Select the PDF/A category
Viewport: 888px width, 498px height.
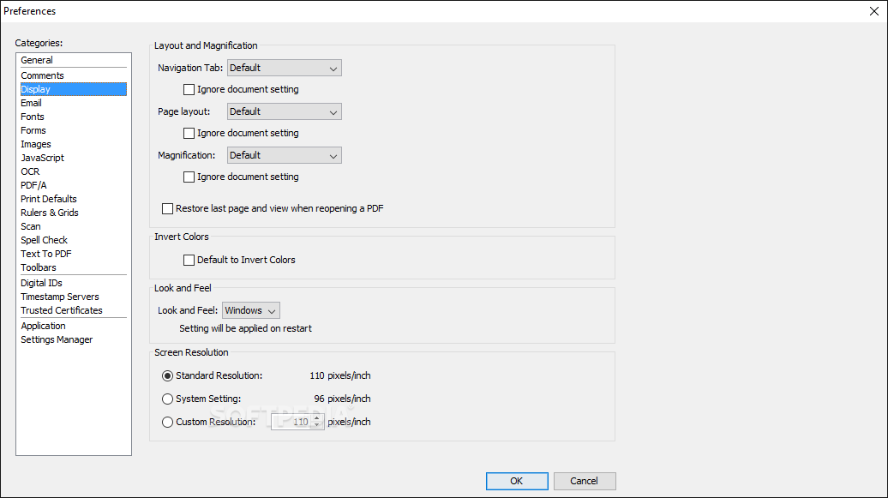(x=33, y=185)
